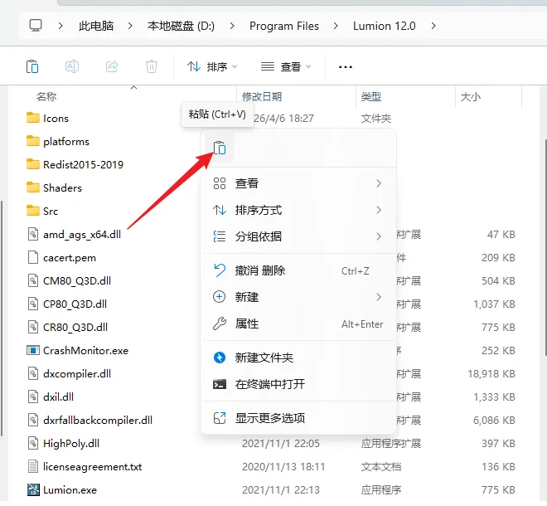Select the CrashMonitor.exe file
The image size is (547, 506).
click(77, 350)
